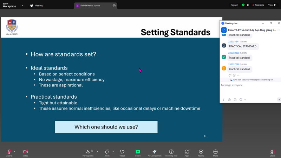Open the Zoom Workplace dropdown chevron
Screen dimensions: 281x158
click(22, 5)
